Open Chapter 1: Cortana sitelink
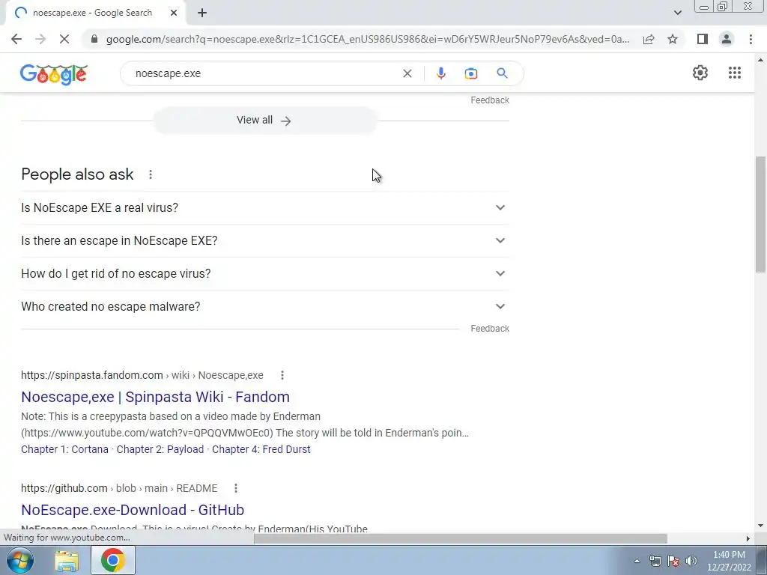 [64, 449]
